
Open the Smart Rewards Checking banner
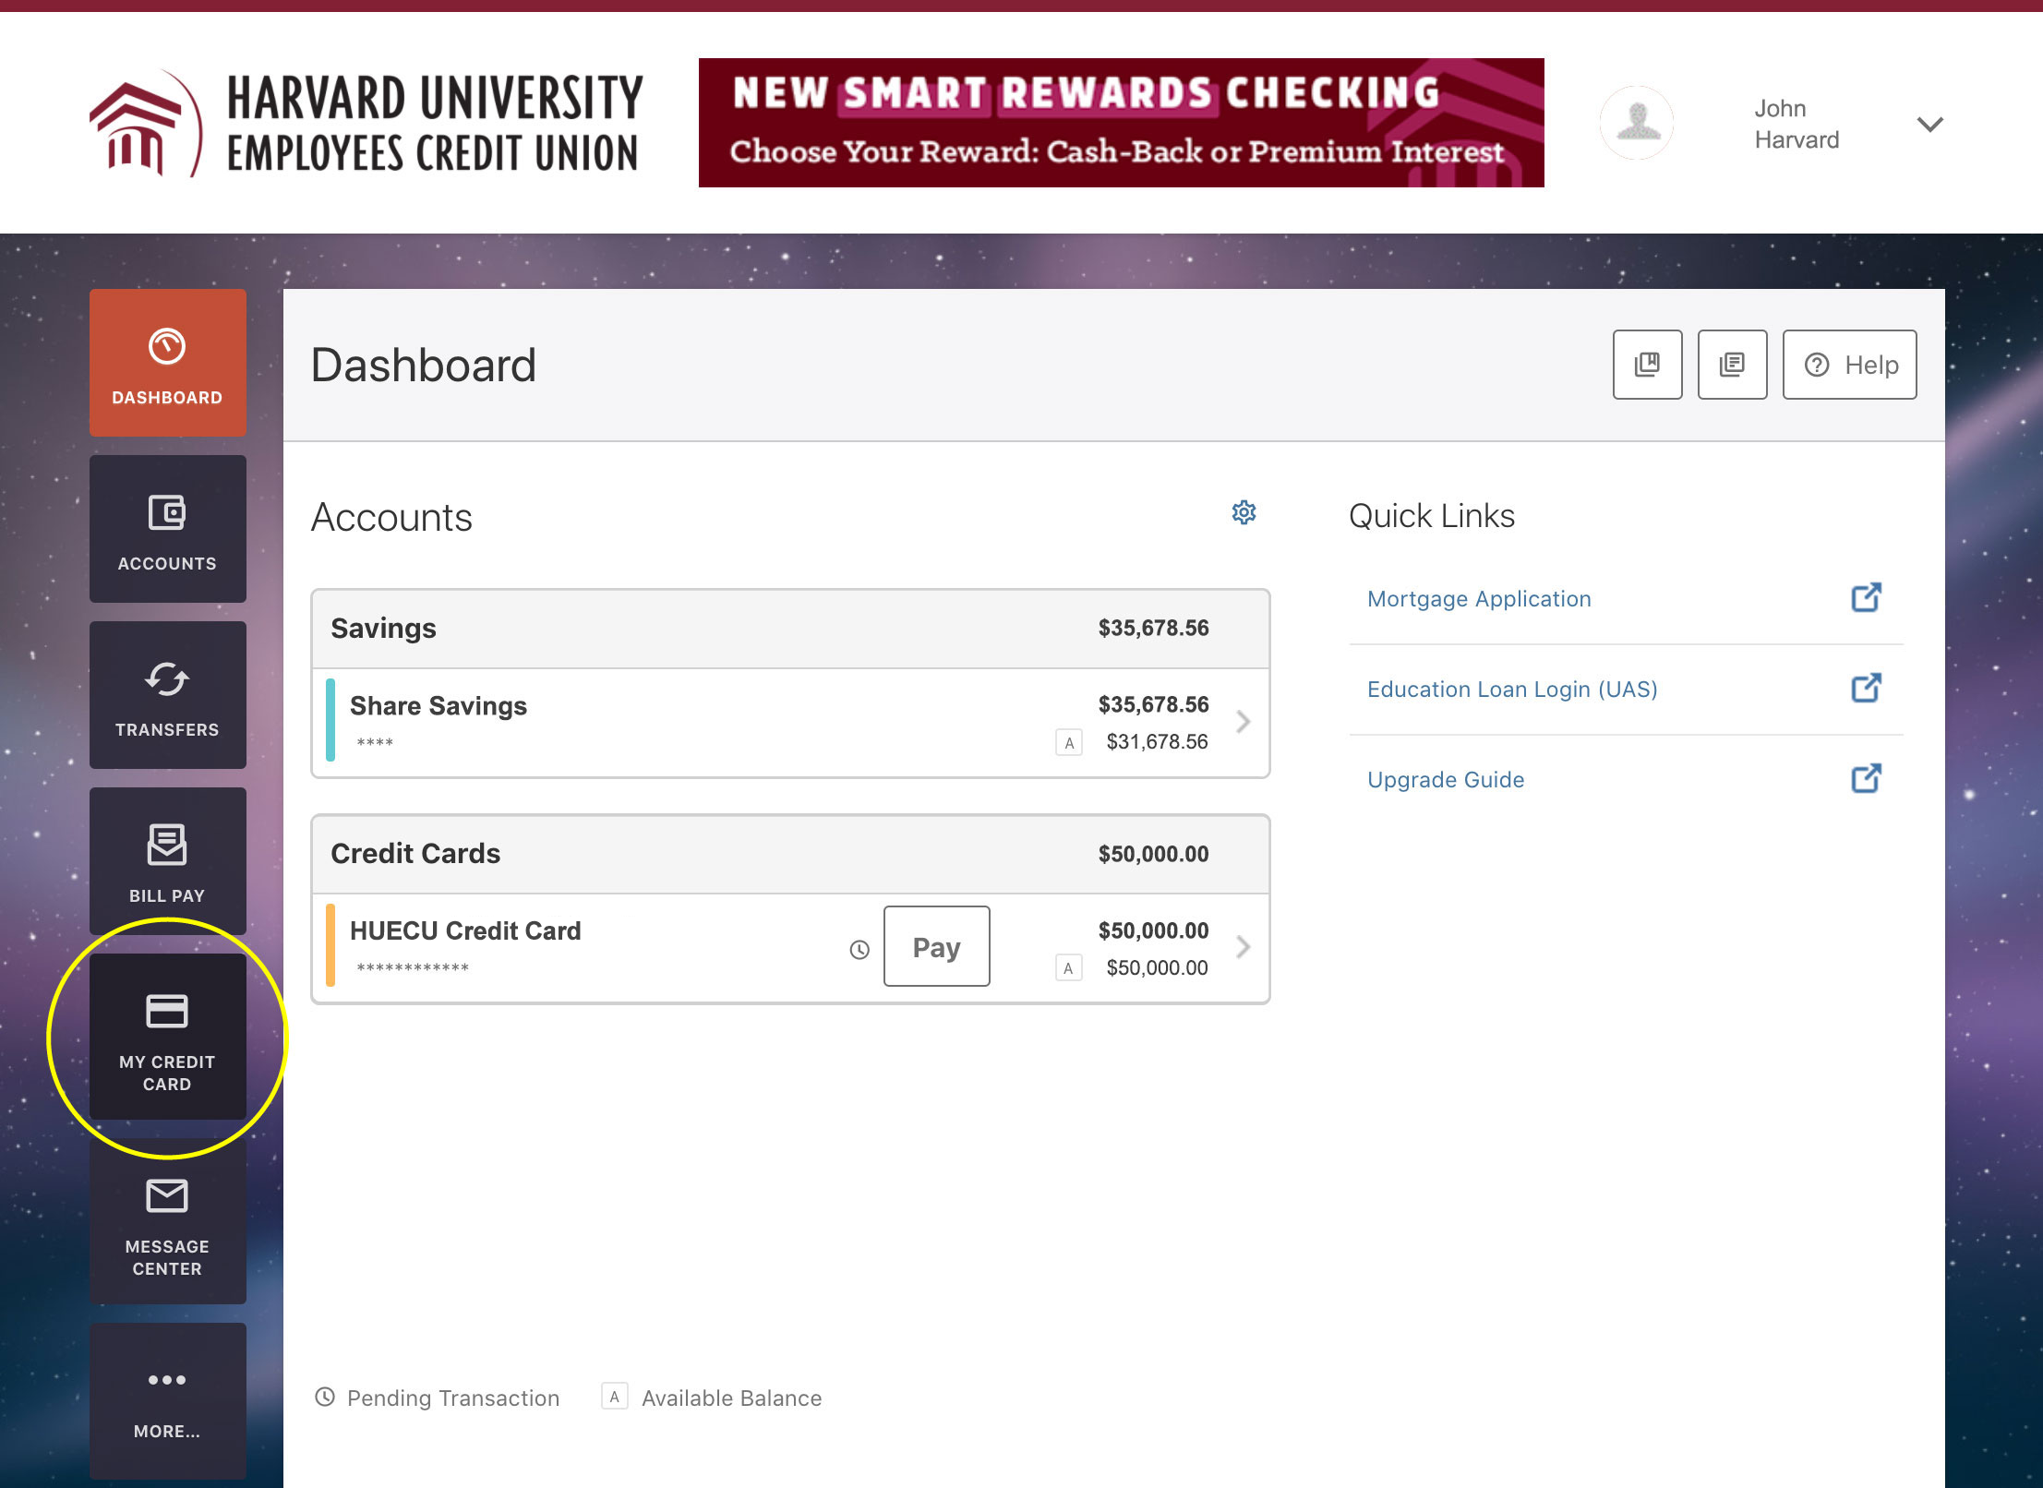coord(1121,123)
